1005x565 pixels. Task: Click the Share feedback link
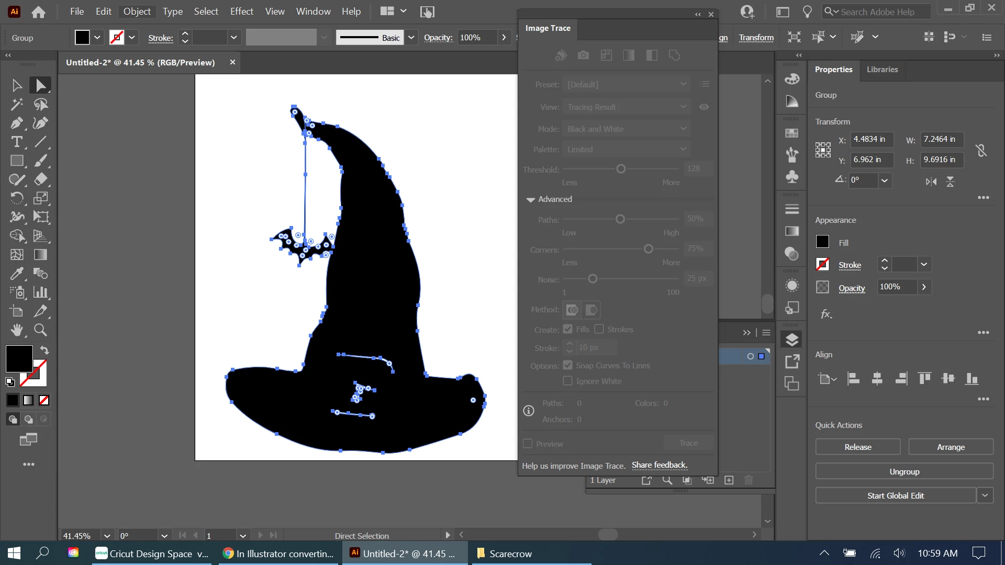(x=659, y=465)
